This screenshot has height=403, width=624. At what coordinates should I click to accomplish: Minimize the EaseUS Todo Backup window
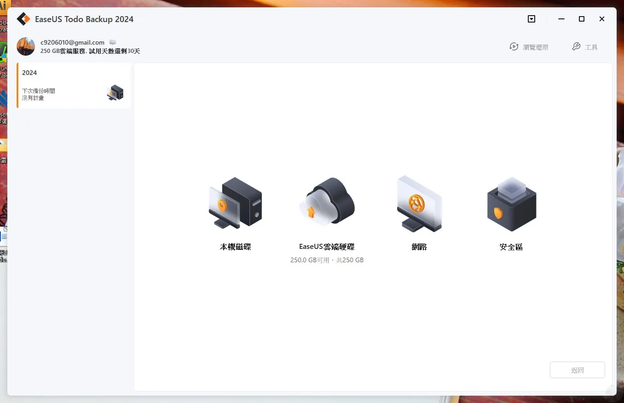pos(561,19)
